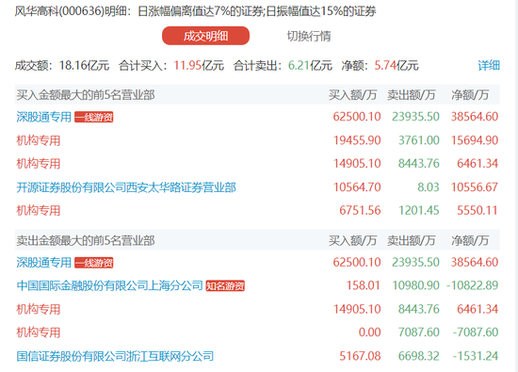Click net amount value -10822.89
This screenshot has height=372, width=518.
coord(473,285)
